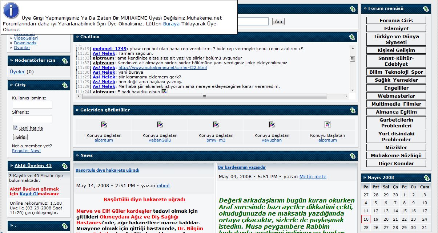The image size is (438, 233).
Task: Collapse the Chatbox panel using its header icon
Action: point(352,37)
